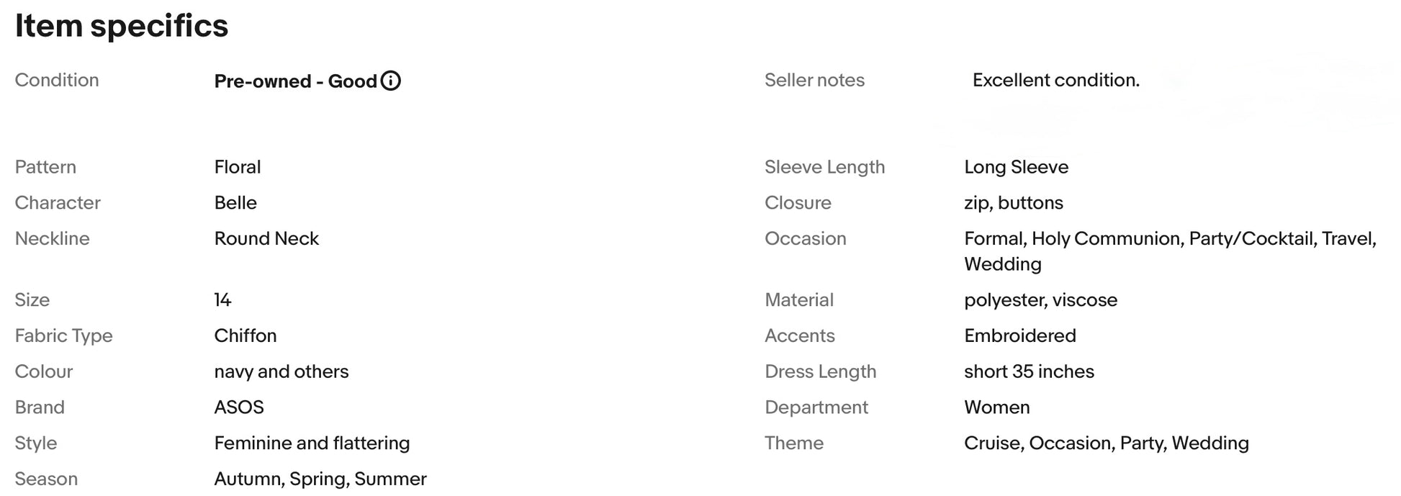This screenshot has width=1401, height=496.
Task: Click the navy and others colour value
Action: pos(281,372)
